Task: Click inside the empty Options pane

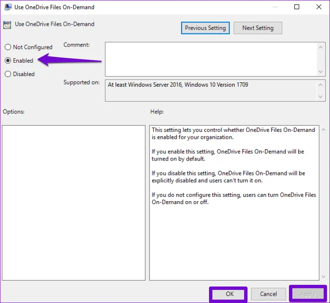Action: [x=74, y=202]
